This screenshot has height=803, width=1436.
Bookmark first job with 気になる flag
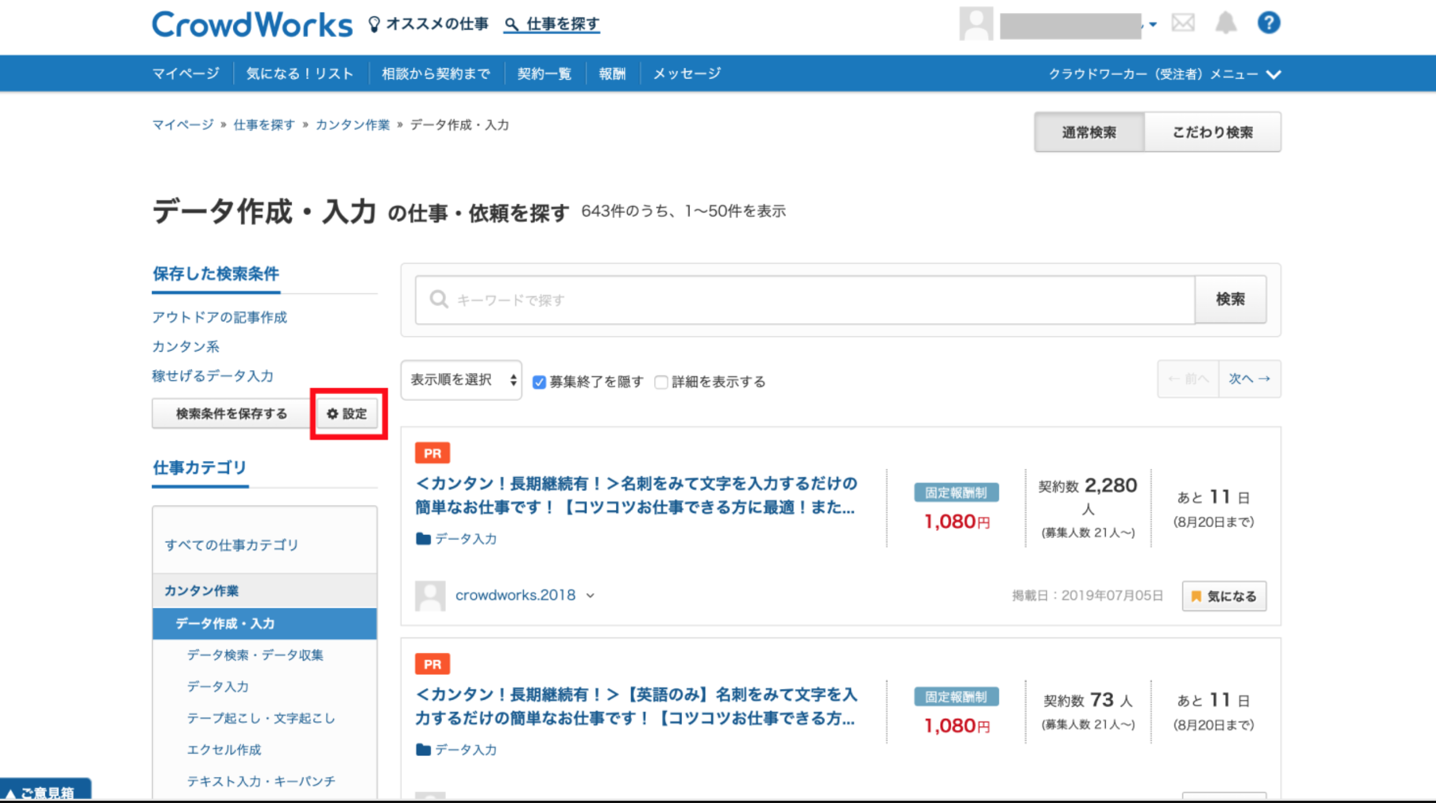[x=1224, y=596]
